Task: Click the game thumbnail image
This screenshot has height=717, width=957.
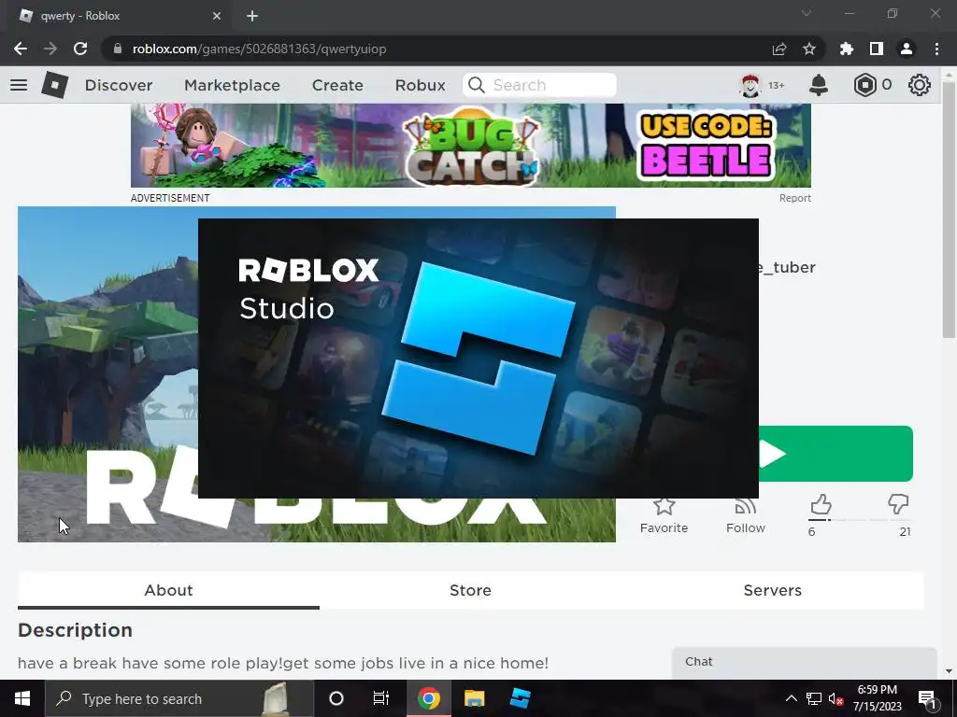Action: (107, 374)
